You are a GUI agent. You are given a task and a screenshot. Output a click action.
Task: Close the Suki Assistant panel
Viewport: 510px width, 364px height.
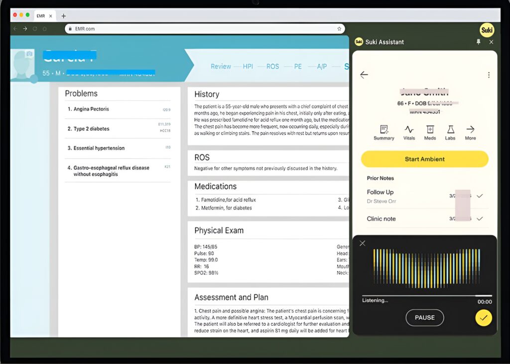point(491,42)
